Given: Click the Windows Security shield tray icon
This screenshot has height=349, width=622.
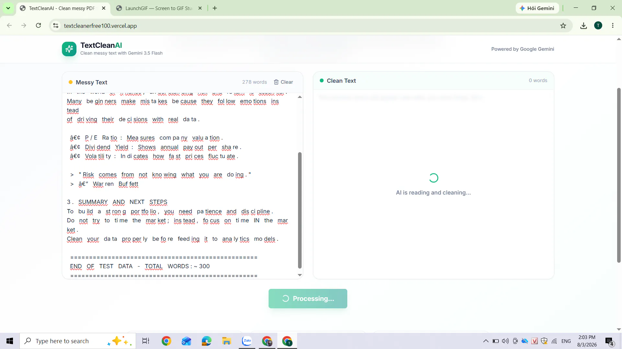Looking at the screenshot, I should coord(544,341).
